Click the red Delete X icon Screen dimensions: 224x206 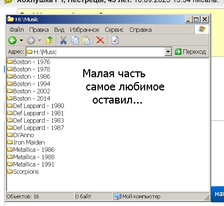click(100, 40)
